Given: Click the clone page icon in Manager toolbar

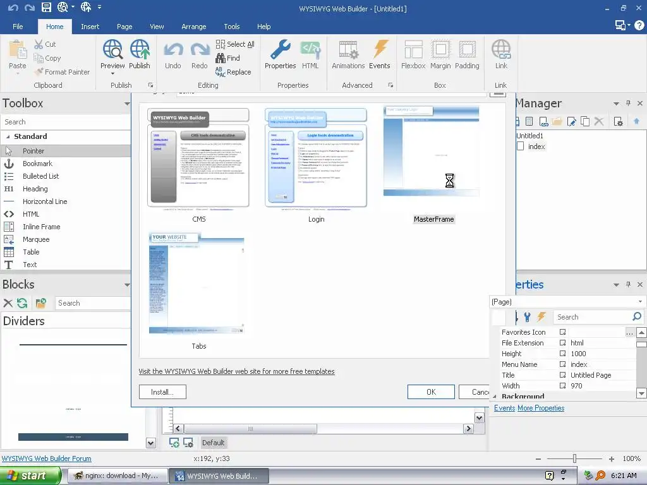Looking at the screenshot, I should click(x=585, y=122).
